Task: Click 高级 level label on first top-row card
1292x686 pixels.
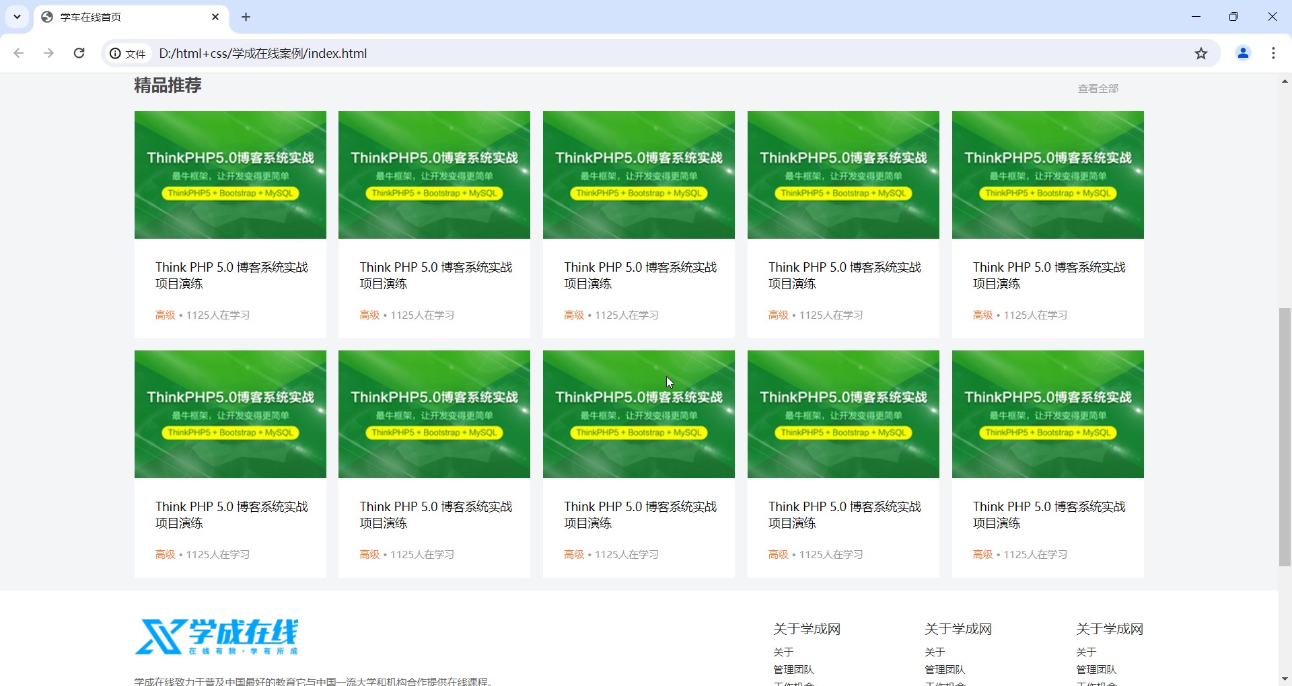Action: (165, 315)
